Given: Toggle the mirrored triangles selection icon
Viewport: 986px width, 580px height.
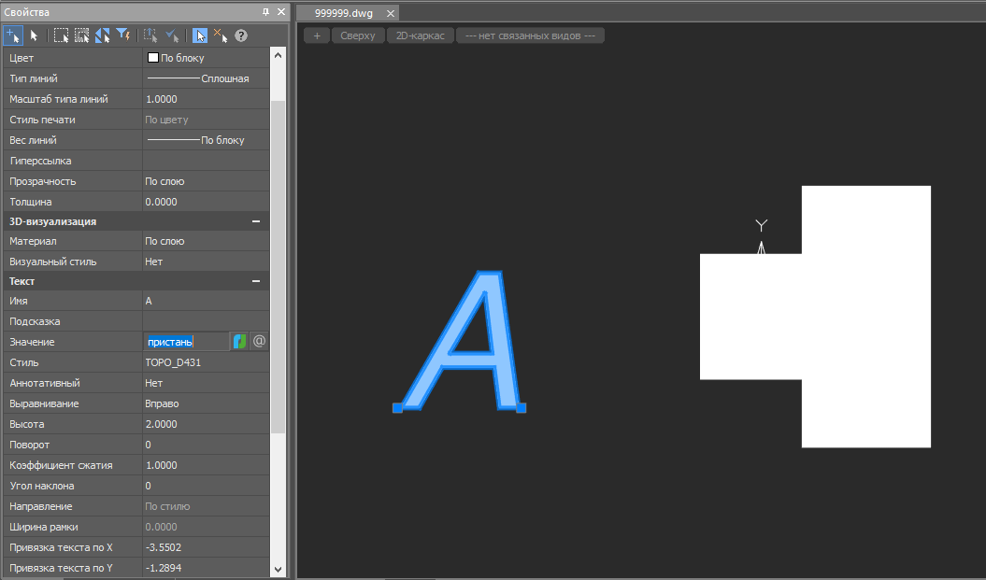Looking at the screenshot, I should point(103,35).
